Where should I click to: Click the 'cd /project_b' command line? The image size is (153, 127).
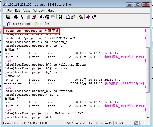point(36,42)
